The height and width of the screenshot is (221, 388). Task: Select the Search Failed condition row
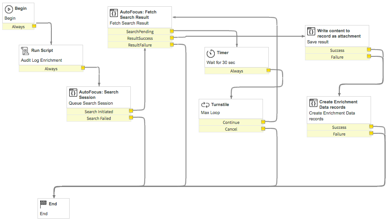(x=99, y=118)
